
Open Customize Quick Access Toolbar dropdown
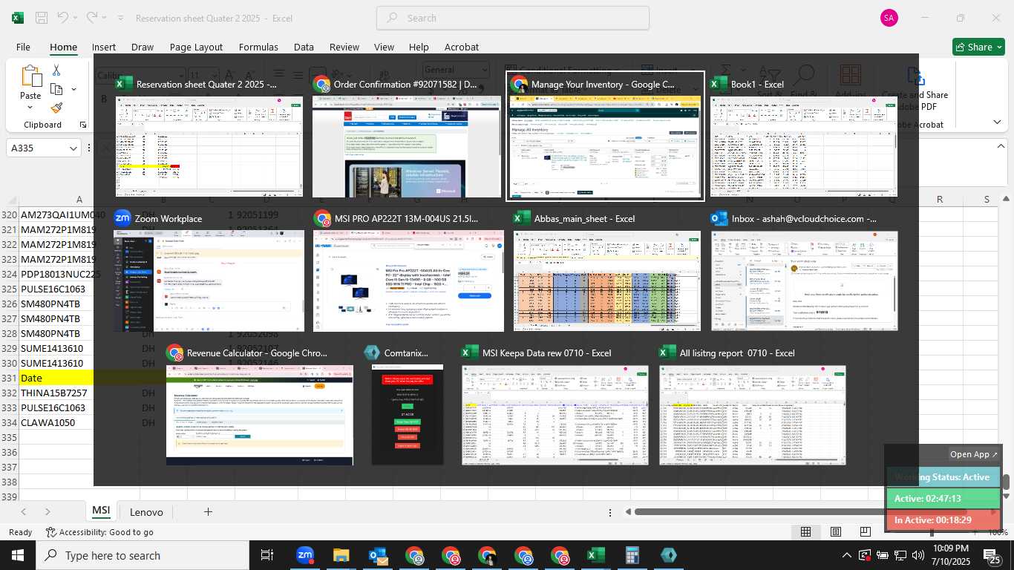(121, 18)
